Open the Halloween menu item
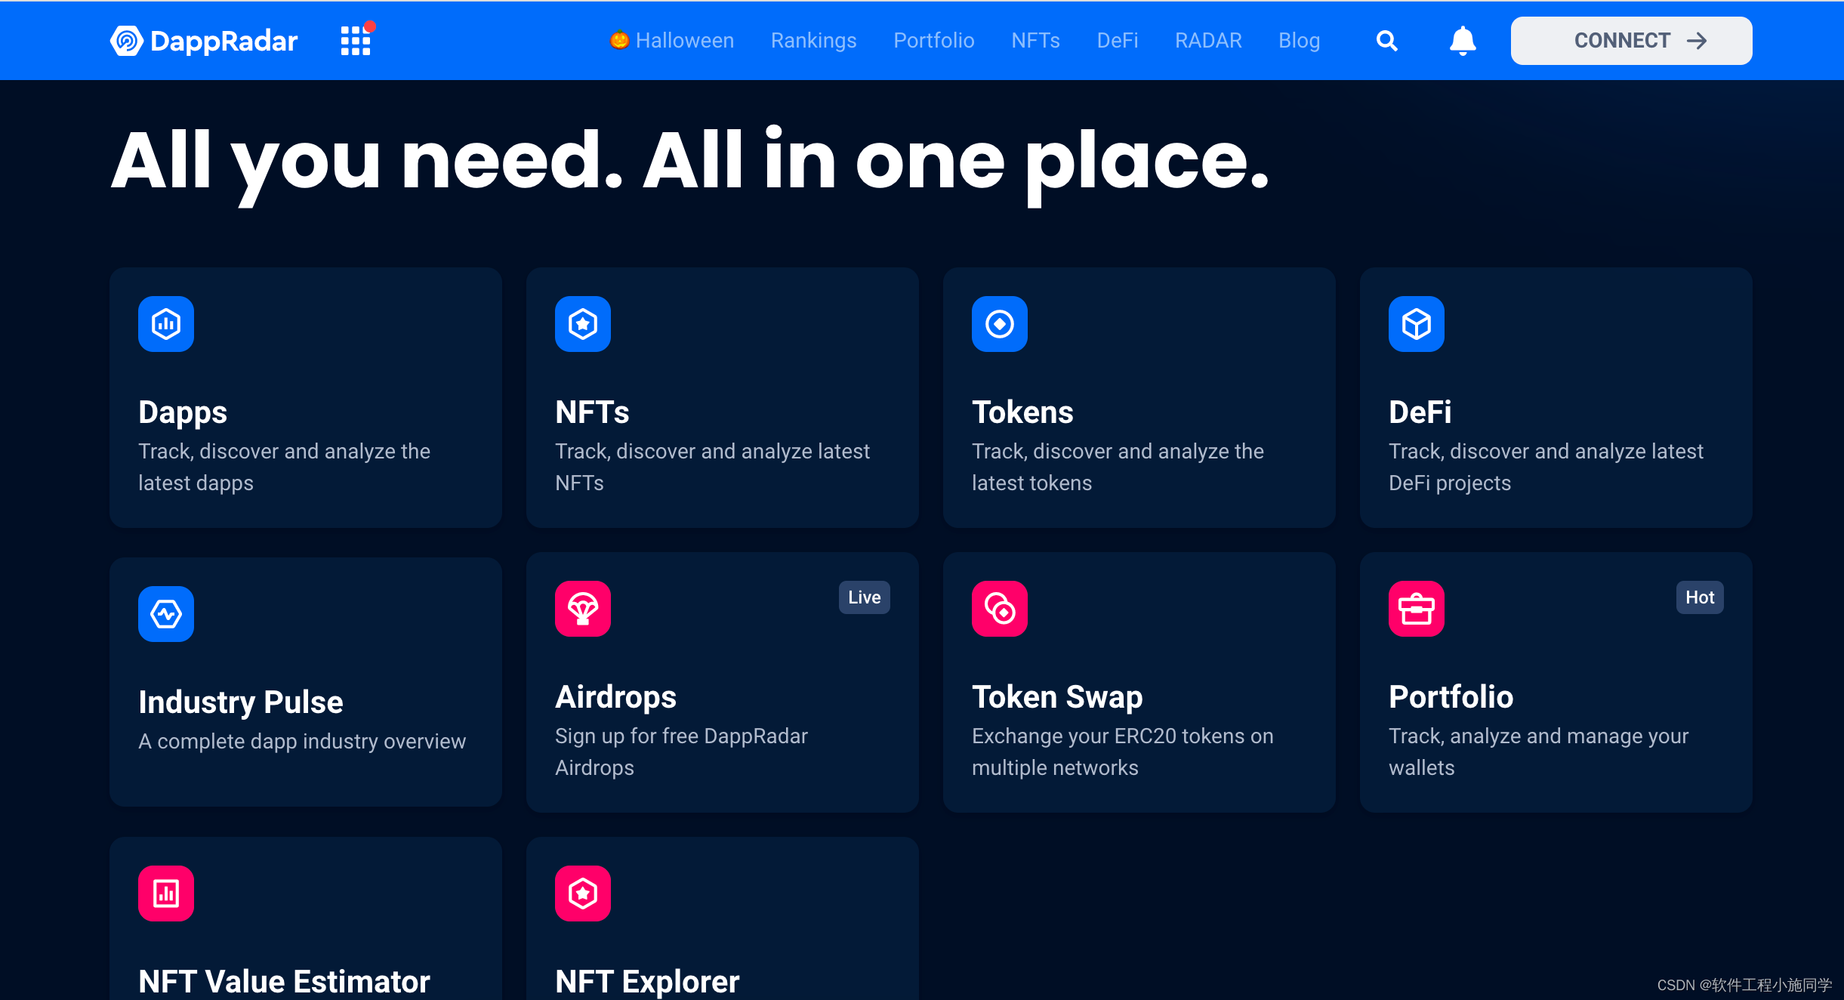Viewport: 1844px width, 1000px height. 672,41
